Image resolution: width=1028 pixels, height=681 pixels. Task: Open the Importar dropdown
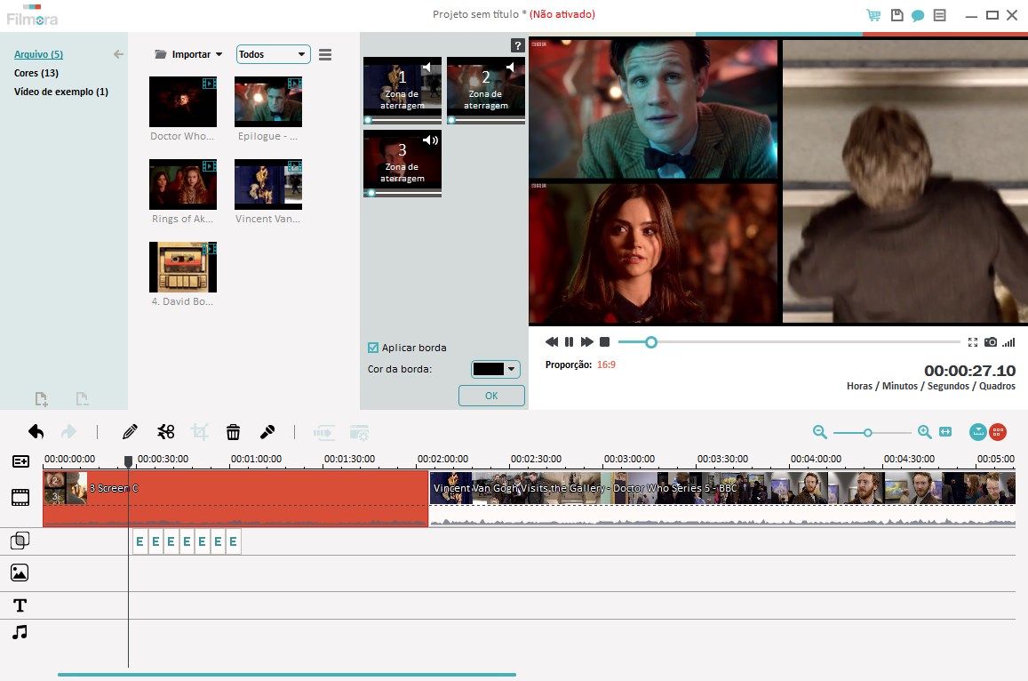189,54
